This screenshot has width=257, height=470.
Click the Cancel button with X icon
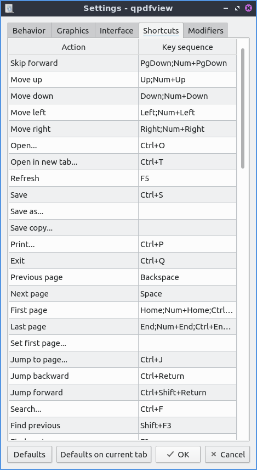pyautogui.click(x=227, y=455)
